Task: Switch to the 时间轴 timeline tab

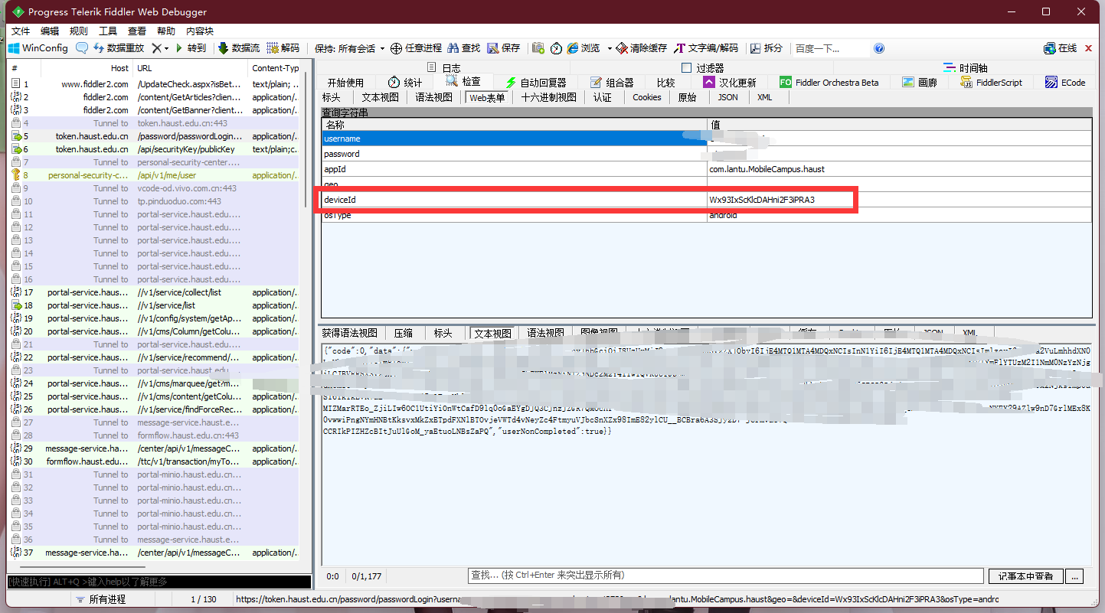Action: point(965,67)
